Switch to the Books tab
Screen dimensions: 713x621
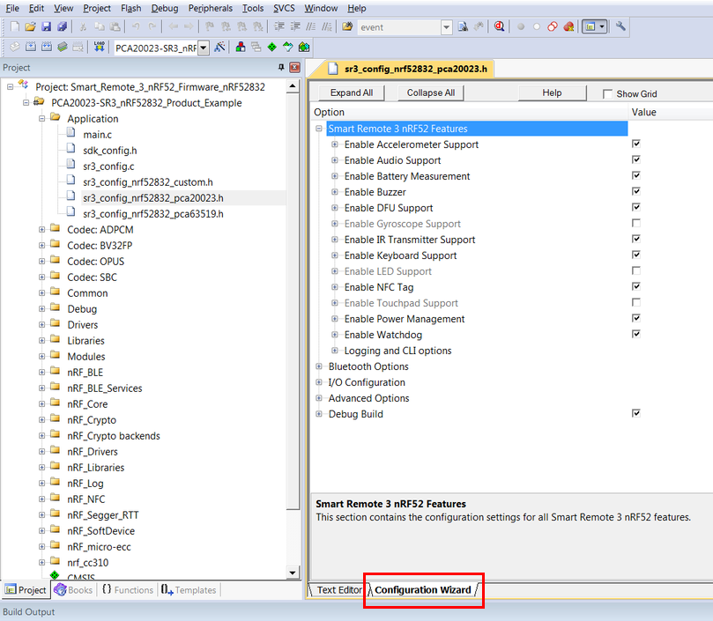pos(74,589)
